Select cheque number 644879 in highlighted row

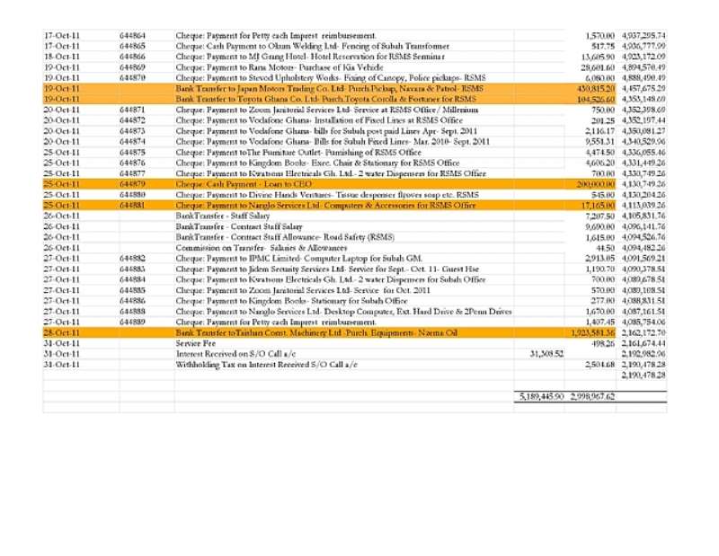pos(132,184)
